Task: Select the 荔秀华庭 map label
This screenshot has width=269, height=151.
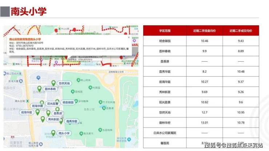Action: (x=72, y=121)
